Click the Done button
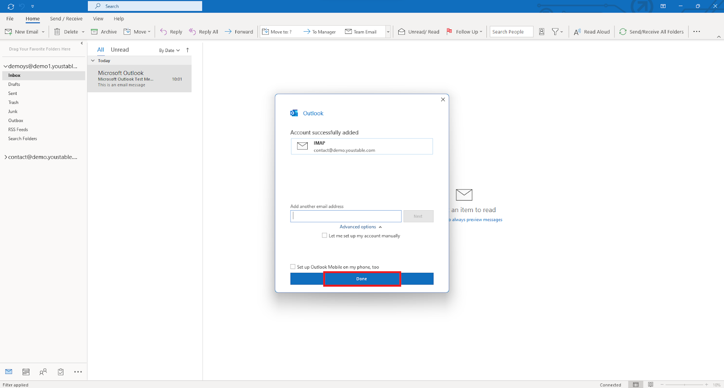Image resolution: width=724 pixels, height=388 pixels. (362, 279)
